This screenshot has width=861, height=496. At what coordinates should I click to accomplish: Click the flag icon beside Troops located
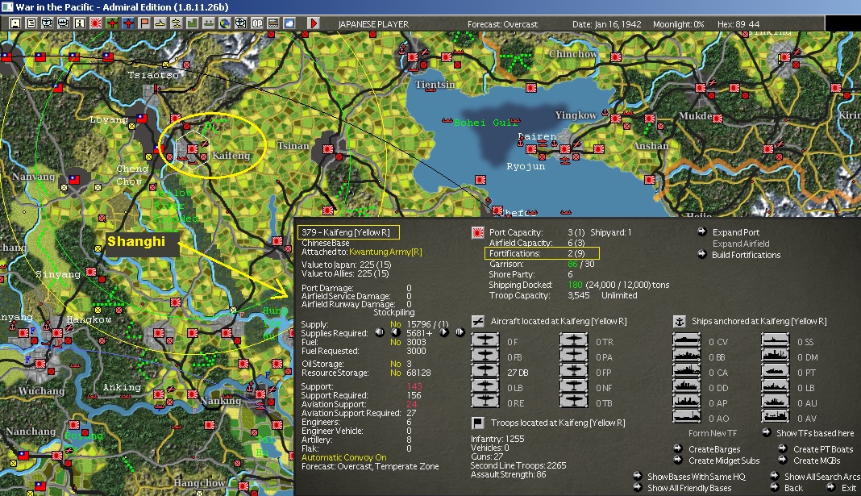tap(478, 423)
